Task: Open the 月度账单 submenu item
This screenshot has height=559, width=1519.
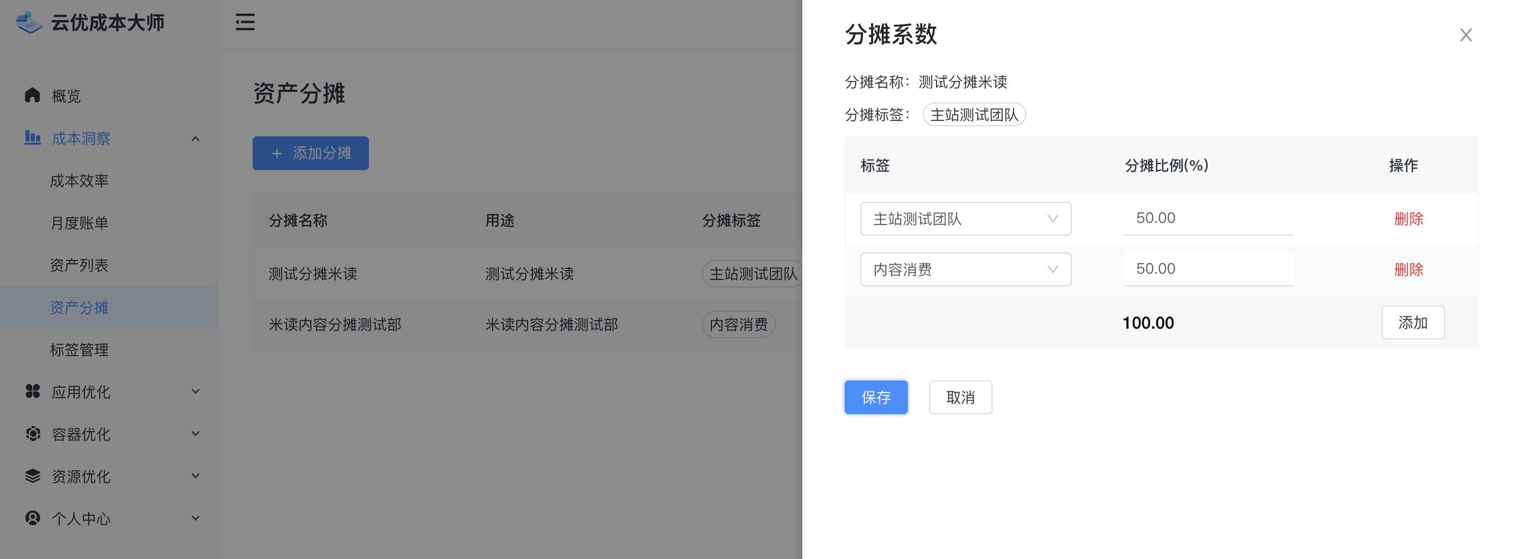Action: coord(109,223)
